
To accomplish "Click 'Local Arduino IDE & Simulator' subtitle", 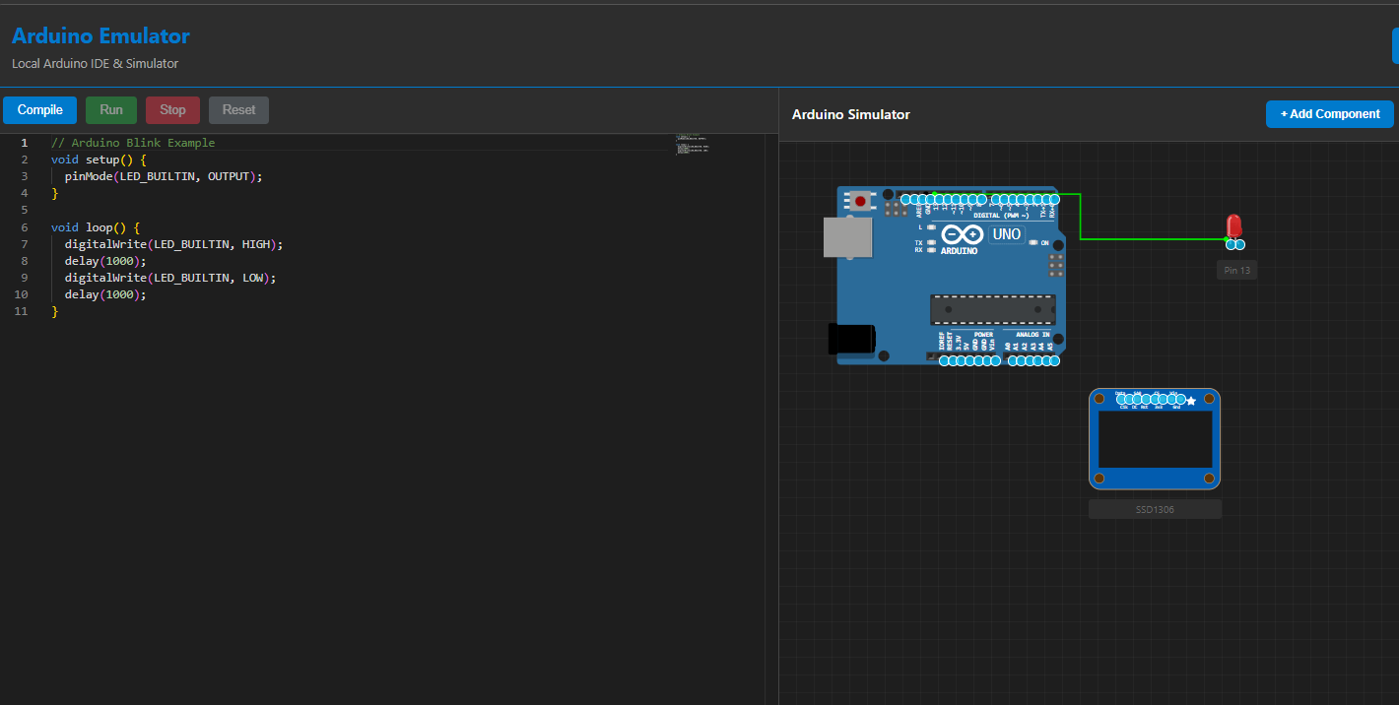I will pyautogui.click(x=96, y=63).
